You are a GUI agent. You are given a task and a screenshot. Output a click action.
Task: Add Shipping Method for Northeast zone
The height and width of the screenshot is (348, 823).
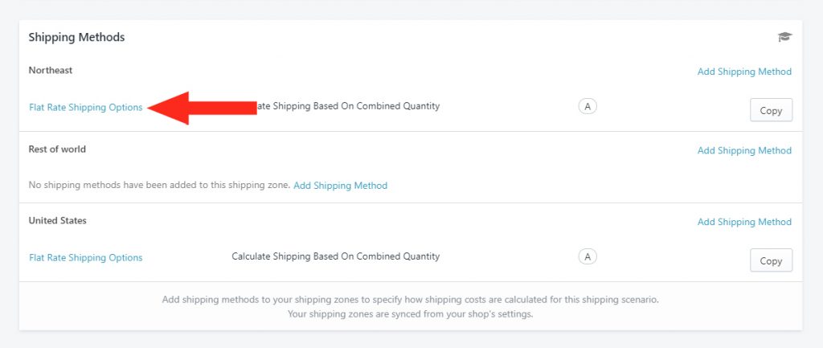744,72
